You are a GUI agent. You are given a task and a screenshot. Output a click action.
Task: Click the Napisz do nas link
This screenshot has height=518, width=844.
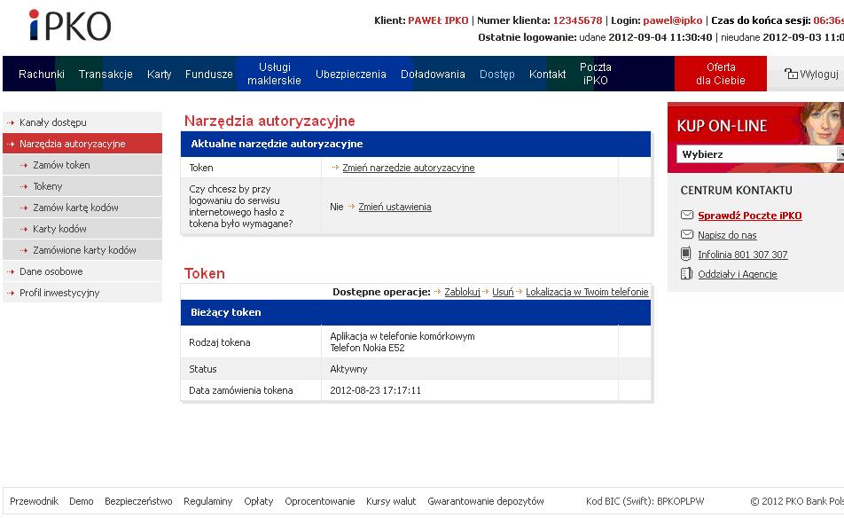727,235
